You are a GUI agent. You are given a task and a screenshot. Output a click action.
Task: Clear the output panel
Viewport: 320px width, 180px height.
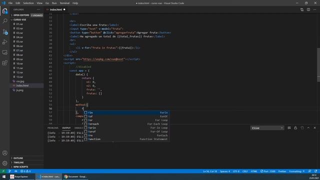pyautogui.click(x=289, y=128)
